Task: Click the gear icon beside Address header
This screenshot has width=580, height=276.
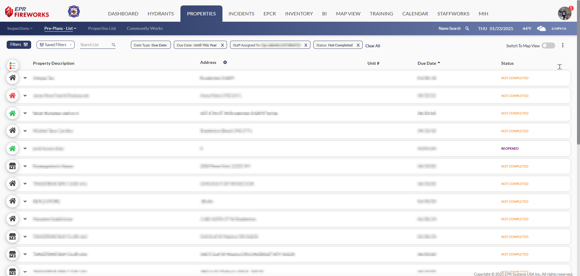Action: (x=225, y=62)
